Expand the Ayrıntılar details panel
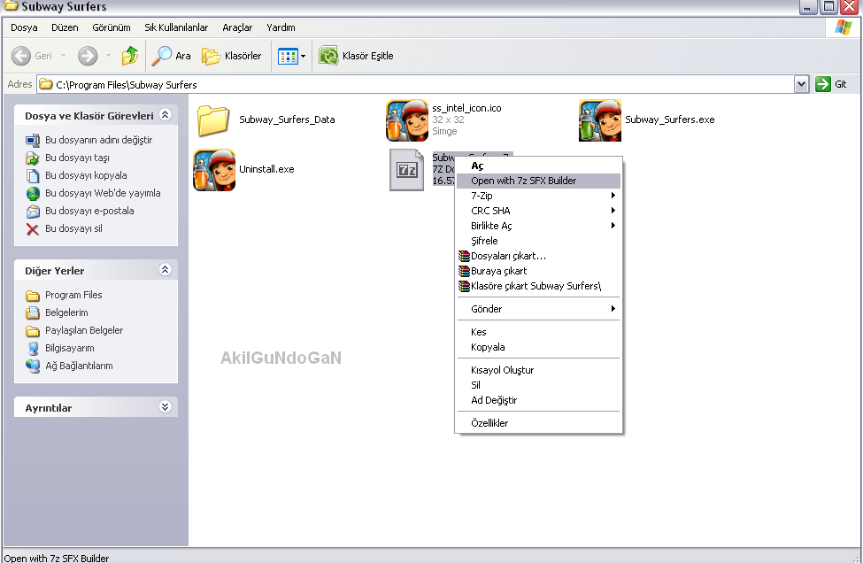Screen dimensions: 863x563 point(165,407)
